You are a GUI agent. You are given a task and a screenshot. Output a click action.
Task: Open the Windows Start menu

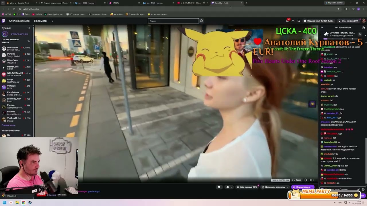[x=5, y=203]
